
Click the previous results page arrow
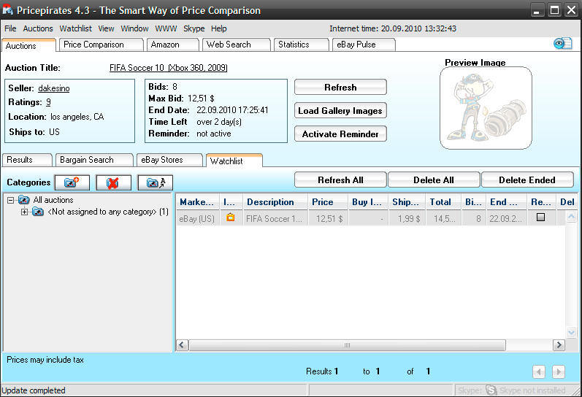(x=539, y=371)
